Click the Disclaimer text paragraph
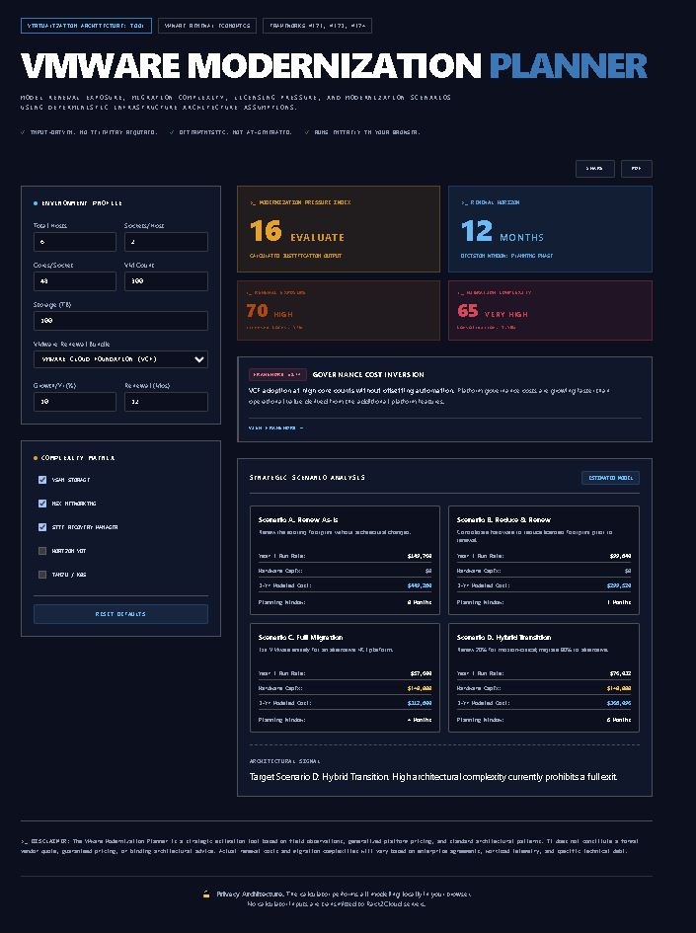Image resolution: width=696 pixels, height=933 pixels. pyautogui.click(x=330, y=846)
